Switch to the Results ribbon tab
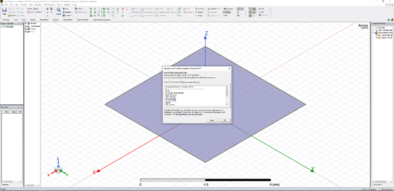 pyautogui.click(x=55, y=20)
